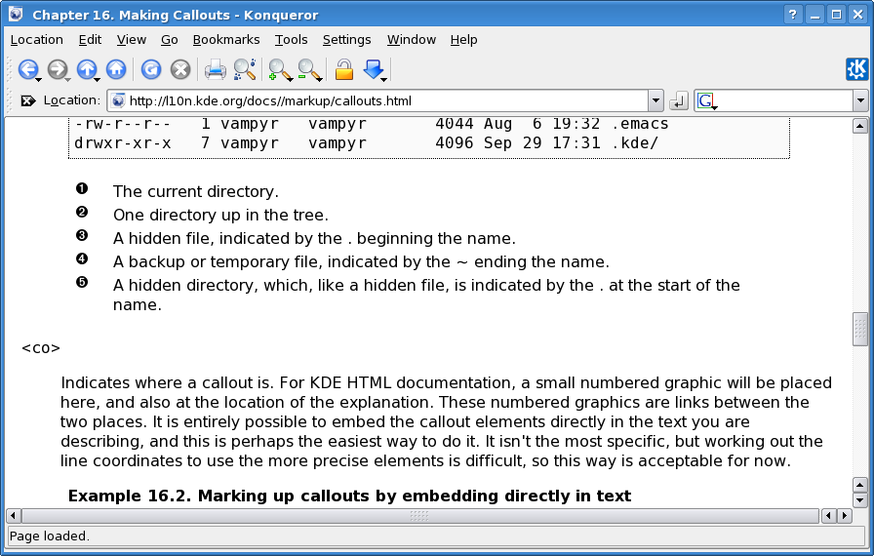Print the document with printer icon
Screen dimensions: 874x556
215,69
